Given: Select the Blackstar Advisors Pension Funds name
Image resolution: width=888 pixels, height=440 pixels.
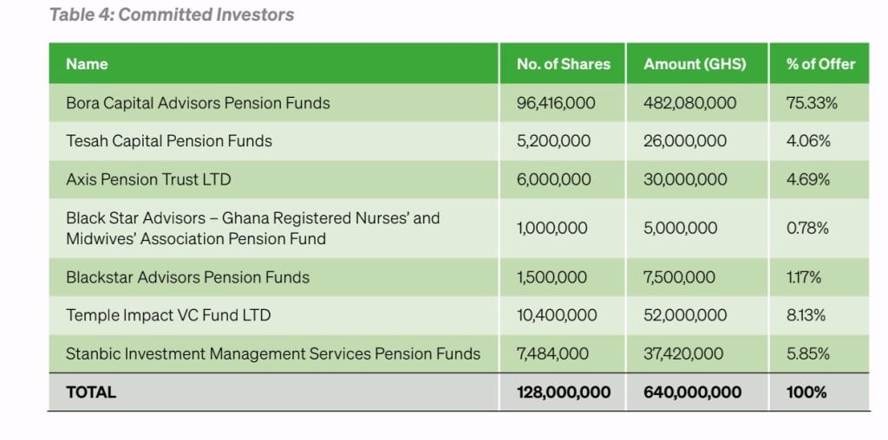Looking at the screenshot, I should click(187, 278).
